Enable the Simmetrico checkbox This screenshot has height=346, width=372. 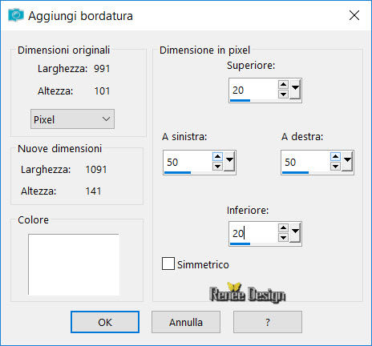tap(168, 264)
